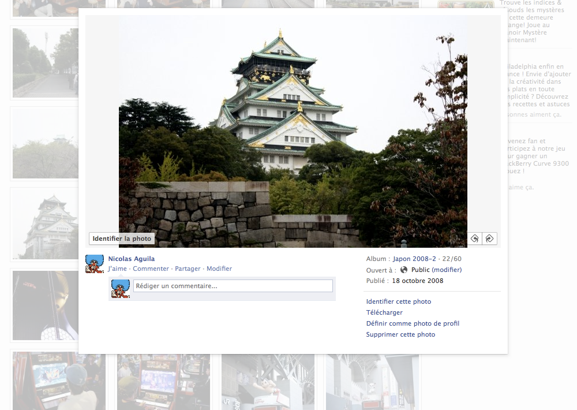Click the Identifier cette photo link
577x410 pixels.
coord(399,301)
